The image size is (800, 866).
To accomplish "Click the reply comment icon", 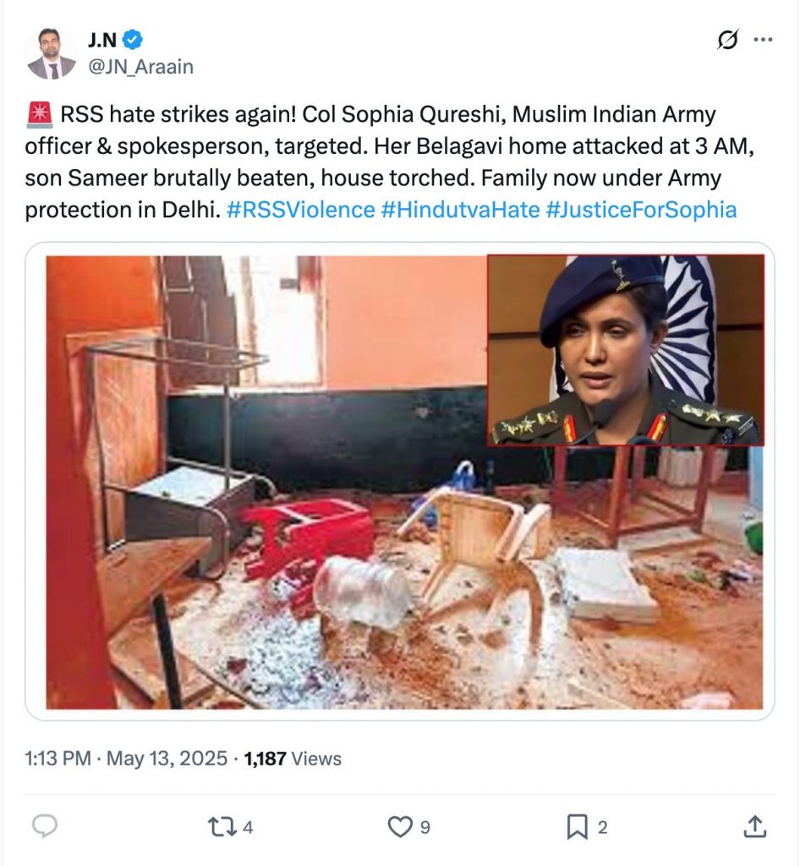I will 43,826.
